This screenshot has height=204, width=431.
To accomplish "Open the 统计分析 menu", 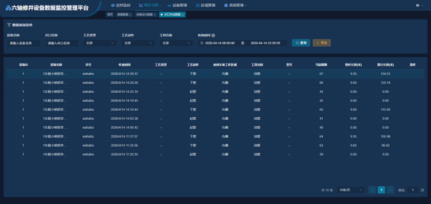I will [150, 5].
